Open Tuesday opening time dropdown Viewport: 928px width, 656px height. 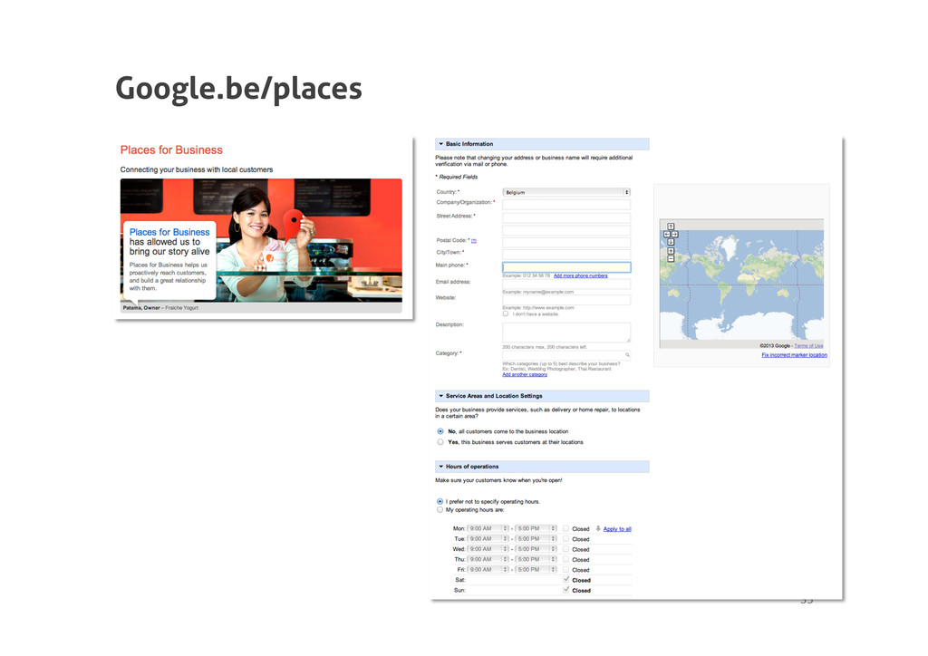click(488, 539)
